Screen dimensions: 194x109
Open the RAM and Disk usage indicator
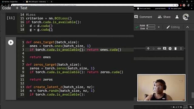pos(147,27)
